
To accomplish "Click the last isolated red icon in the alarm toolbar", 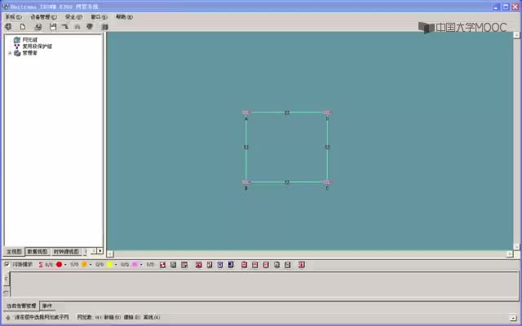I will [x=302, y=265].
